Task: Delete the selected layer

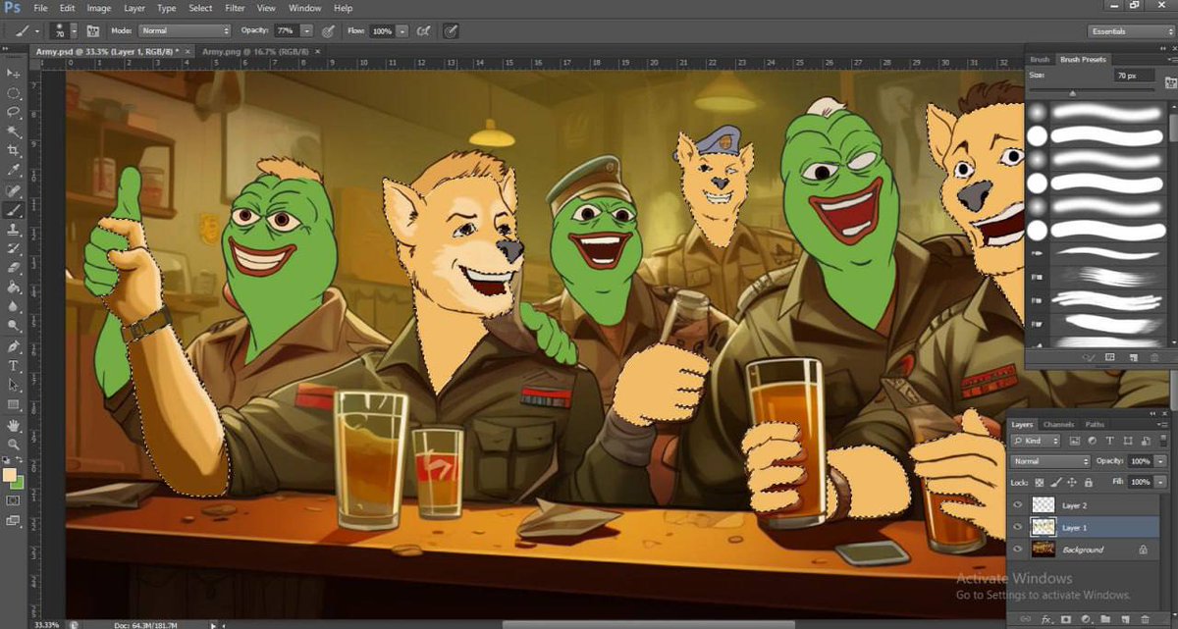Action: tap(1143, 619)
